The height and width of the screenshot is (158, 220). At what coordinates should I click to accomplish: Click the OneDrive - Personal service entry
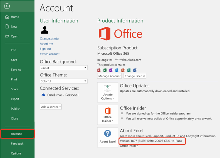(x=60, y=95)
